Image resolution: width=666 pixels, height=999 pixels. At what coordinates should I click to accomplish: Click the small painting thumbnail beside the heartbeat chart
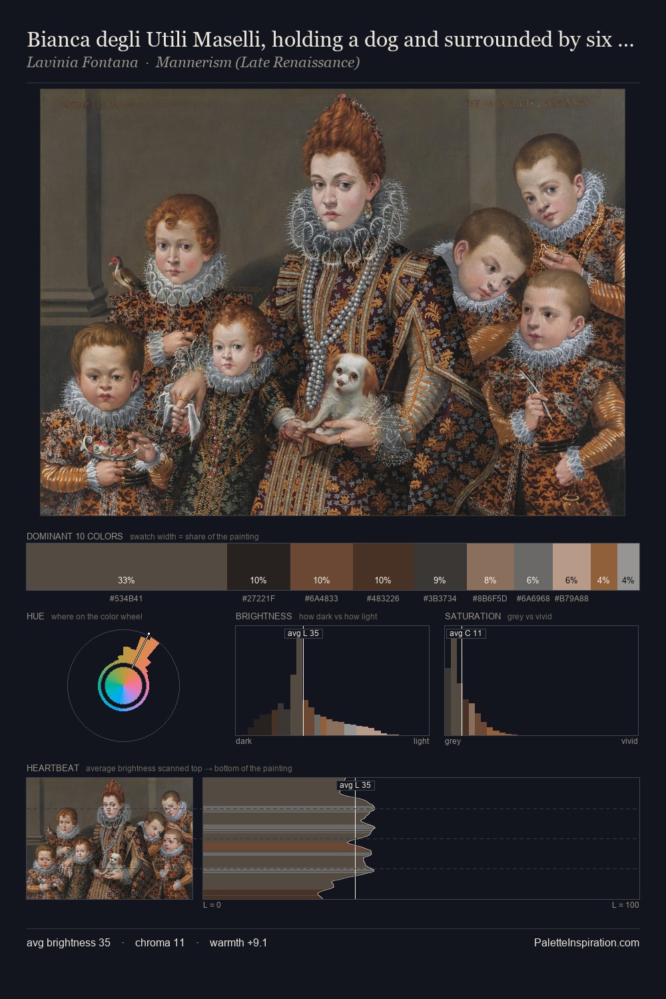pos(110,838)
